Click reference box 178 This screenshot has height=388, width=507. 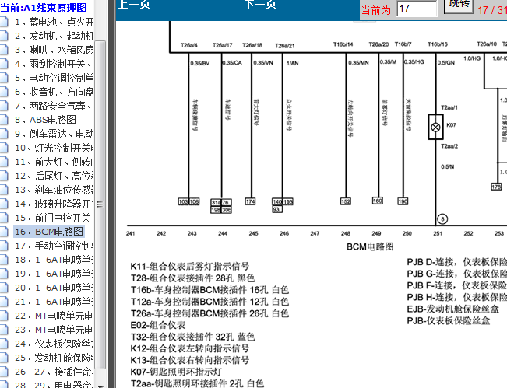click(x=496, y=187)
